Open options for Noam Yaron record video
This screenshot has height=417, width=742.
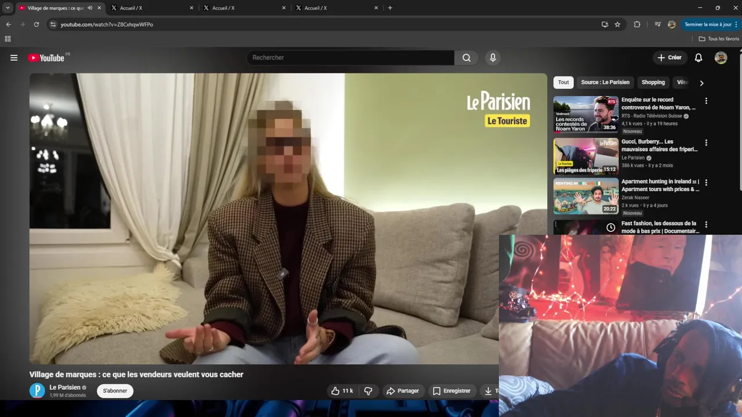tap(706, 101)
